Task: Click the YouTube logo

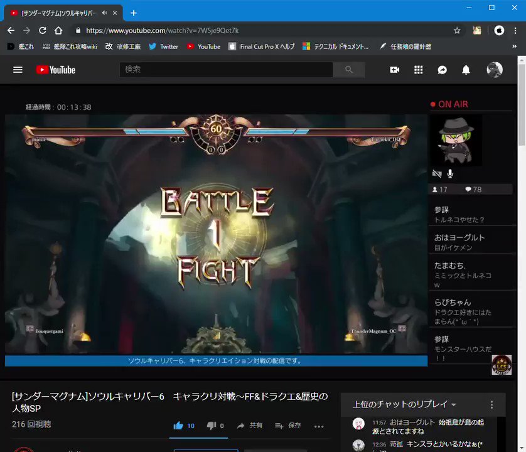Action: coord(56,70)
